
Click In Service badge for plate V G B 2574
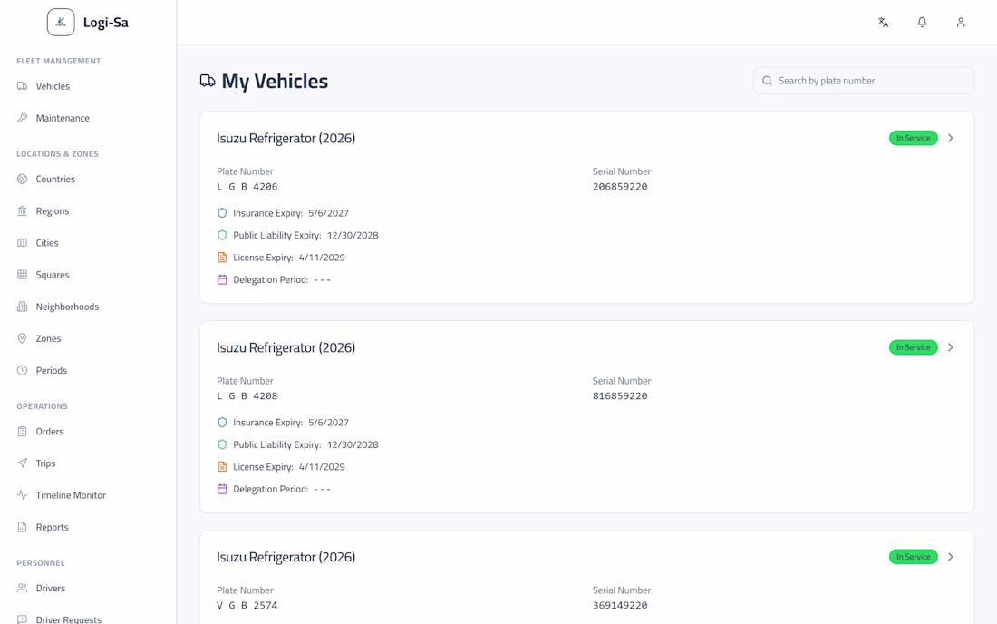(x=913, y=557)
